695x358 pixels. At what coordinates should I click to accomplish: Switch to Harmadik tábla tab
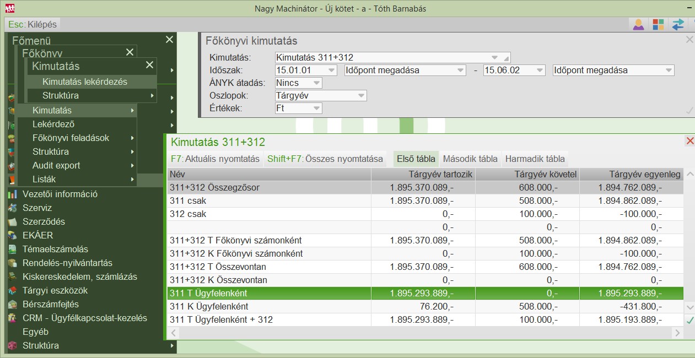(535, 159)
